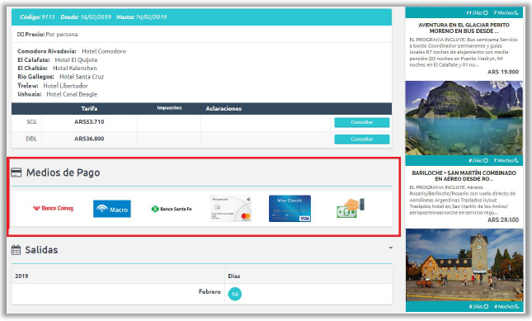Choose the Banco Santa Fe logo
This screenshot has width=532, height=321.
coord(172,209)
